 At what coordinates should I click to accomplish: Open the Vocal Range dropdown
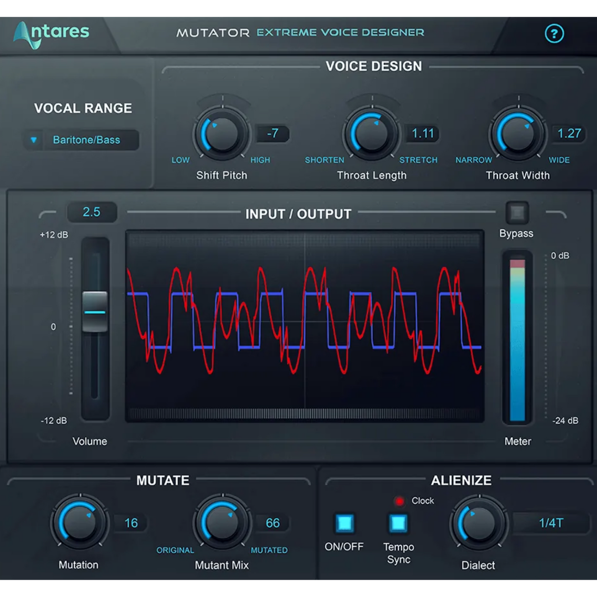(82, 140)
